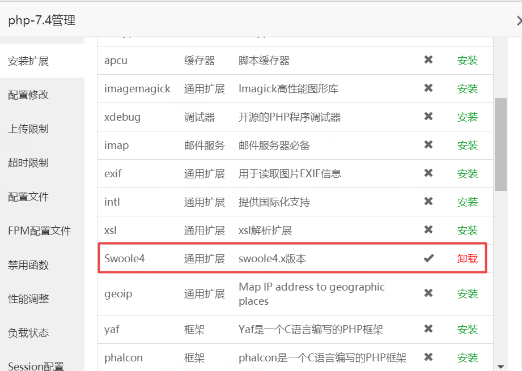Click the cross icon next to yaf framework
This screenshot has width=522, height=371.
(x=428, y=329)
